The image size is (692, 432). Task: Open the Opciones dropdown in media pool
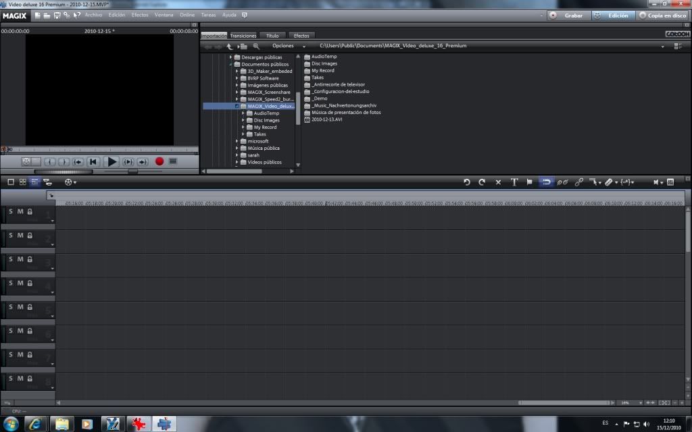(x=289, y=46)
